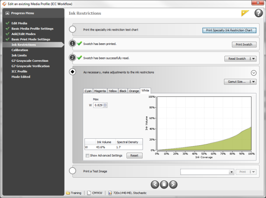Click the Training folder icon
The height and width of the screenshot is (198, 266).
click(68, 193)
